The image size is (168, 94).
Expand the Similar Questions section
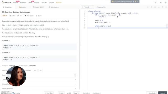[x=39, y=89]
